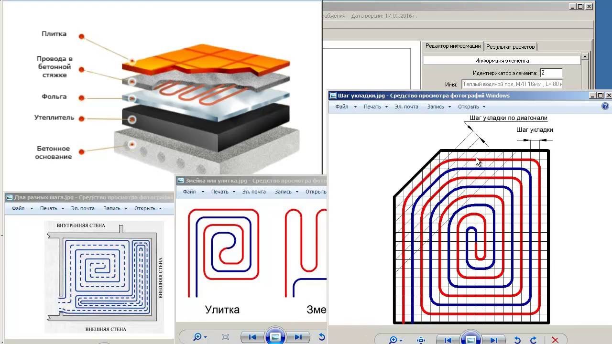The width and height of the screenshot is (612, 344).
Task: Click the Идентификатор элемента input field
Action: [x=551, y=73]
